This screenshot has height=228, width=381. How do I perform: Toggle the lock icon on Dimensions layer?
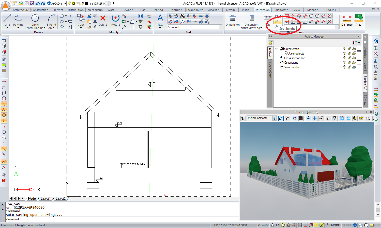349,62
